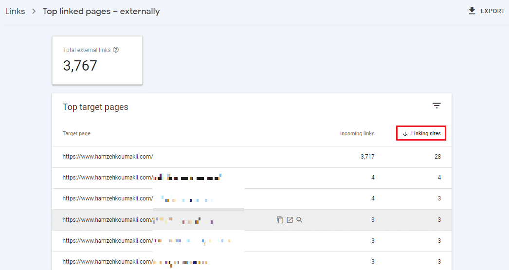509x270 pixels.
Task: Sort by Incoming links column header
Action: tap(357, 133)
